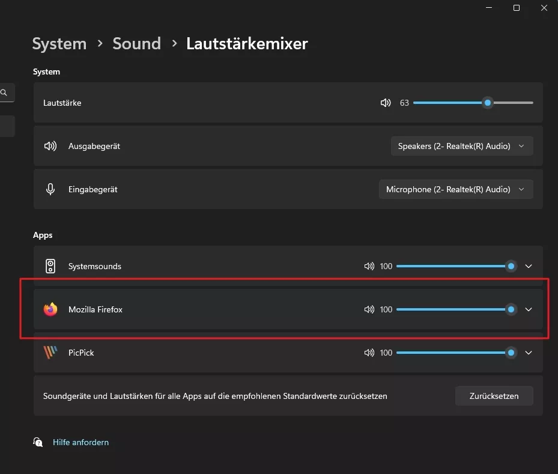The height and width of the screenshot is (474, 558).
Task: Open the Speakers output device dropdown
Action: click(461, 146)
